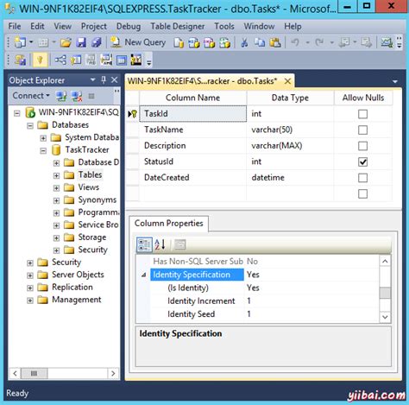
Task: Select the Column Properties tab
Action: 169,223
